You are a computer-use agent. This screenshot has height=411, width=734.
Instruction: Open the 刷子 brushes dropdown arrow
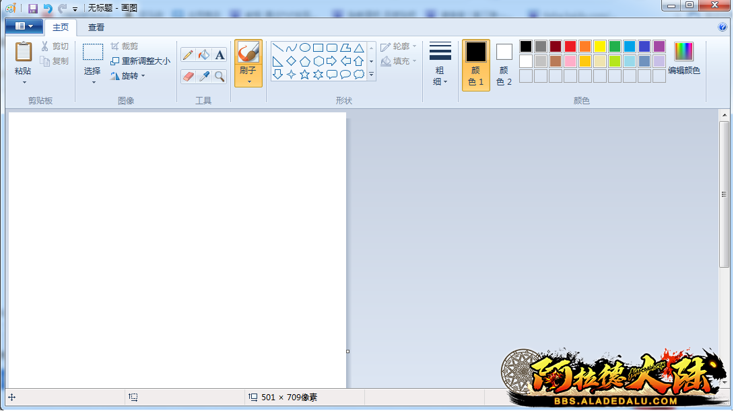tap(248, 82)
